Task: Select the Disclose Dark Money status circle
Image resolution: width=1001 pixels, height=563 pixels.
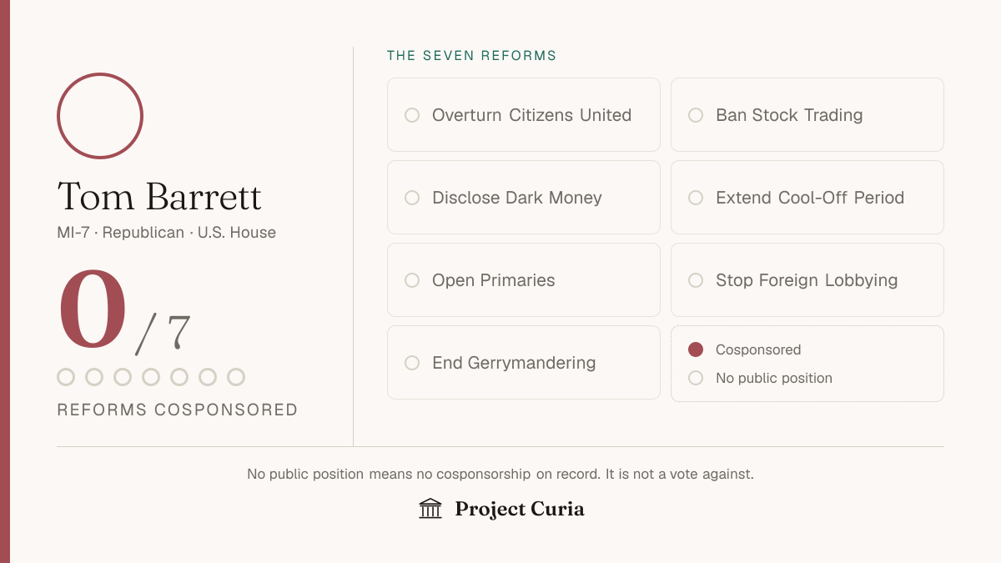Action: pyautogui.click(x=412, y=198)
